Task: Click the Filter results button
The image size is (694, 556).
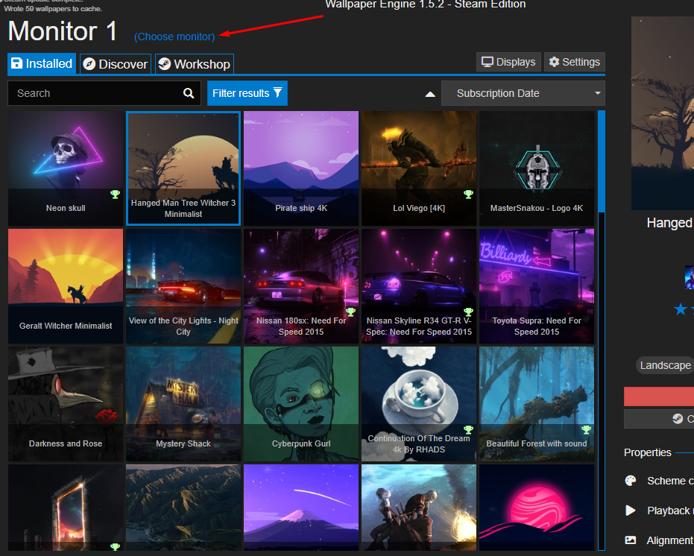Action: (x=247, y=93)
